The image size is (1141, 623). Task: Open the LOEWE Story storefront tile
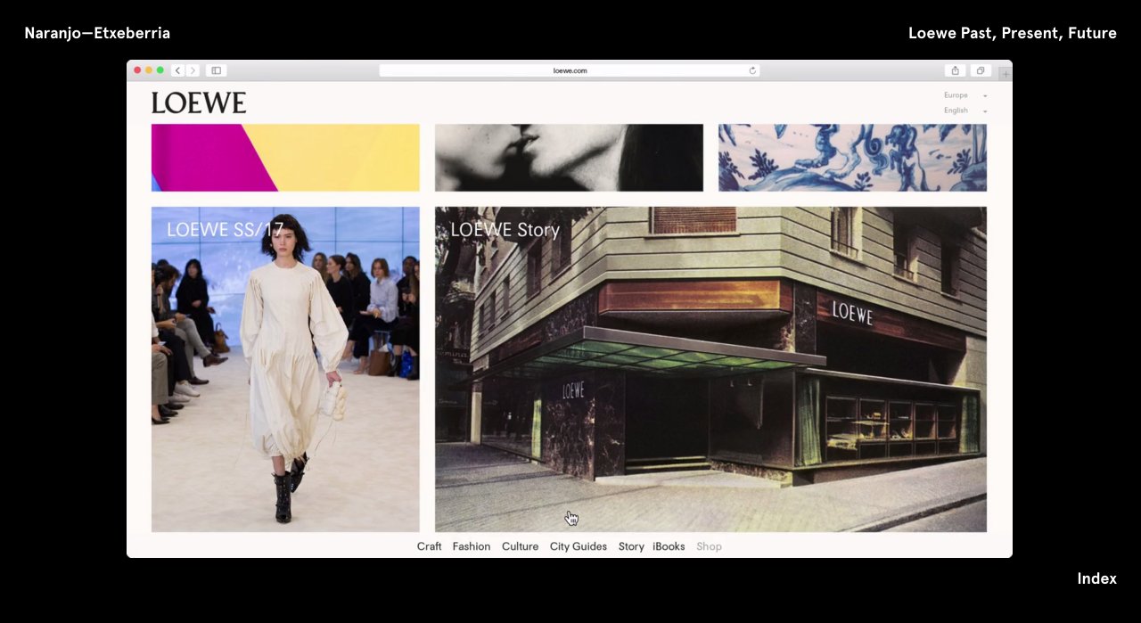pos(710,369)
